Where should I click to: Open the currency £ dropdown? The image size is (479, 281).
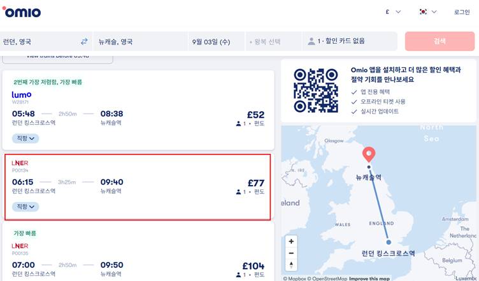click(393, 12)
